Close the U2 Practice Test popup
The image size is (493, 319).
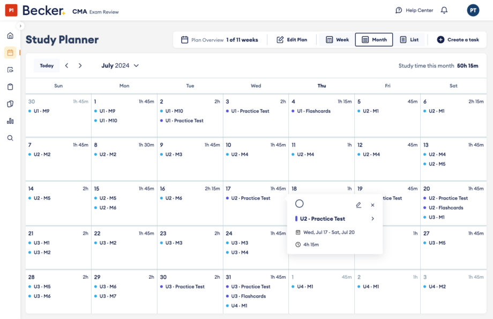[372, 205]
